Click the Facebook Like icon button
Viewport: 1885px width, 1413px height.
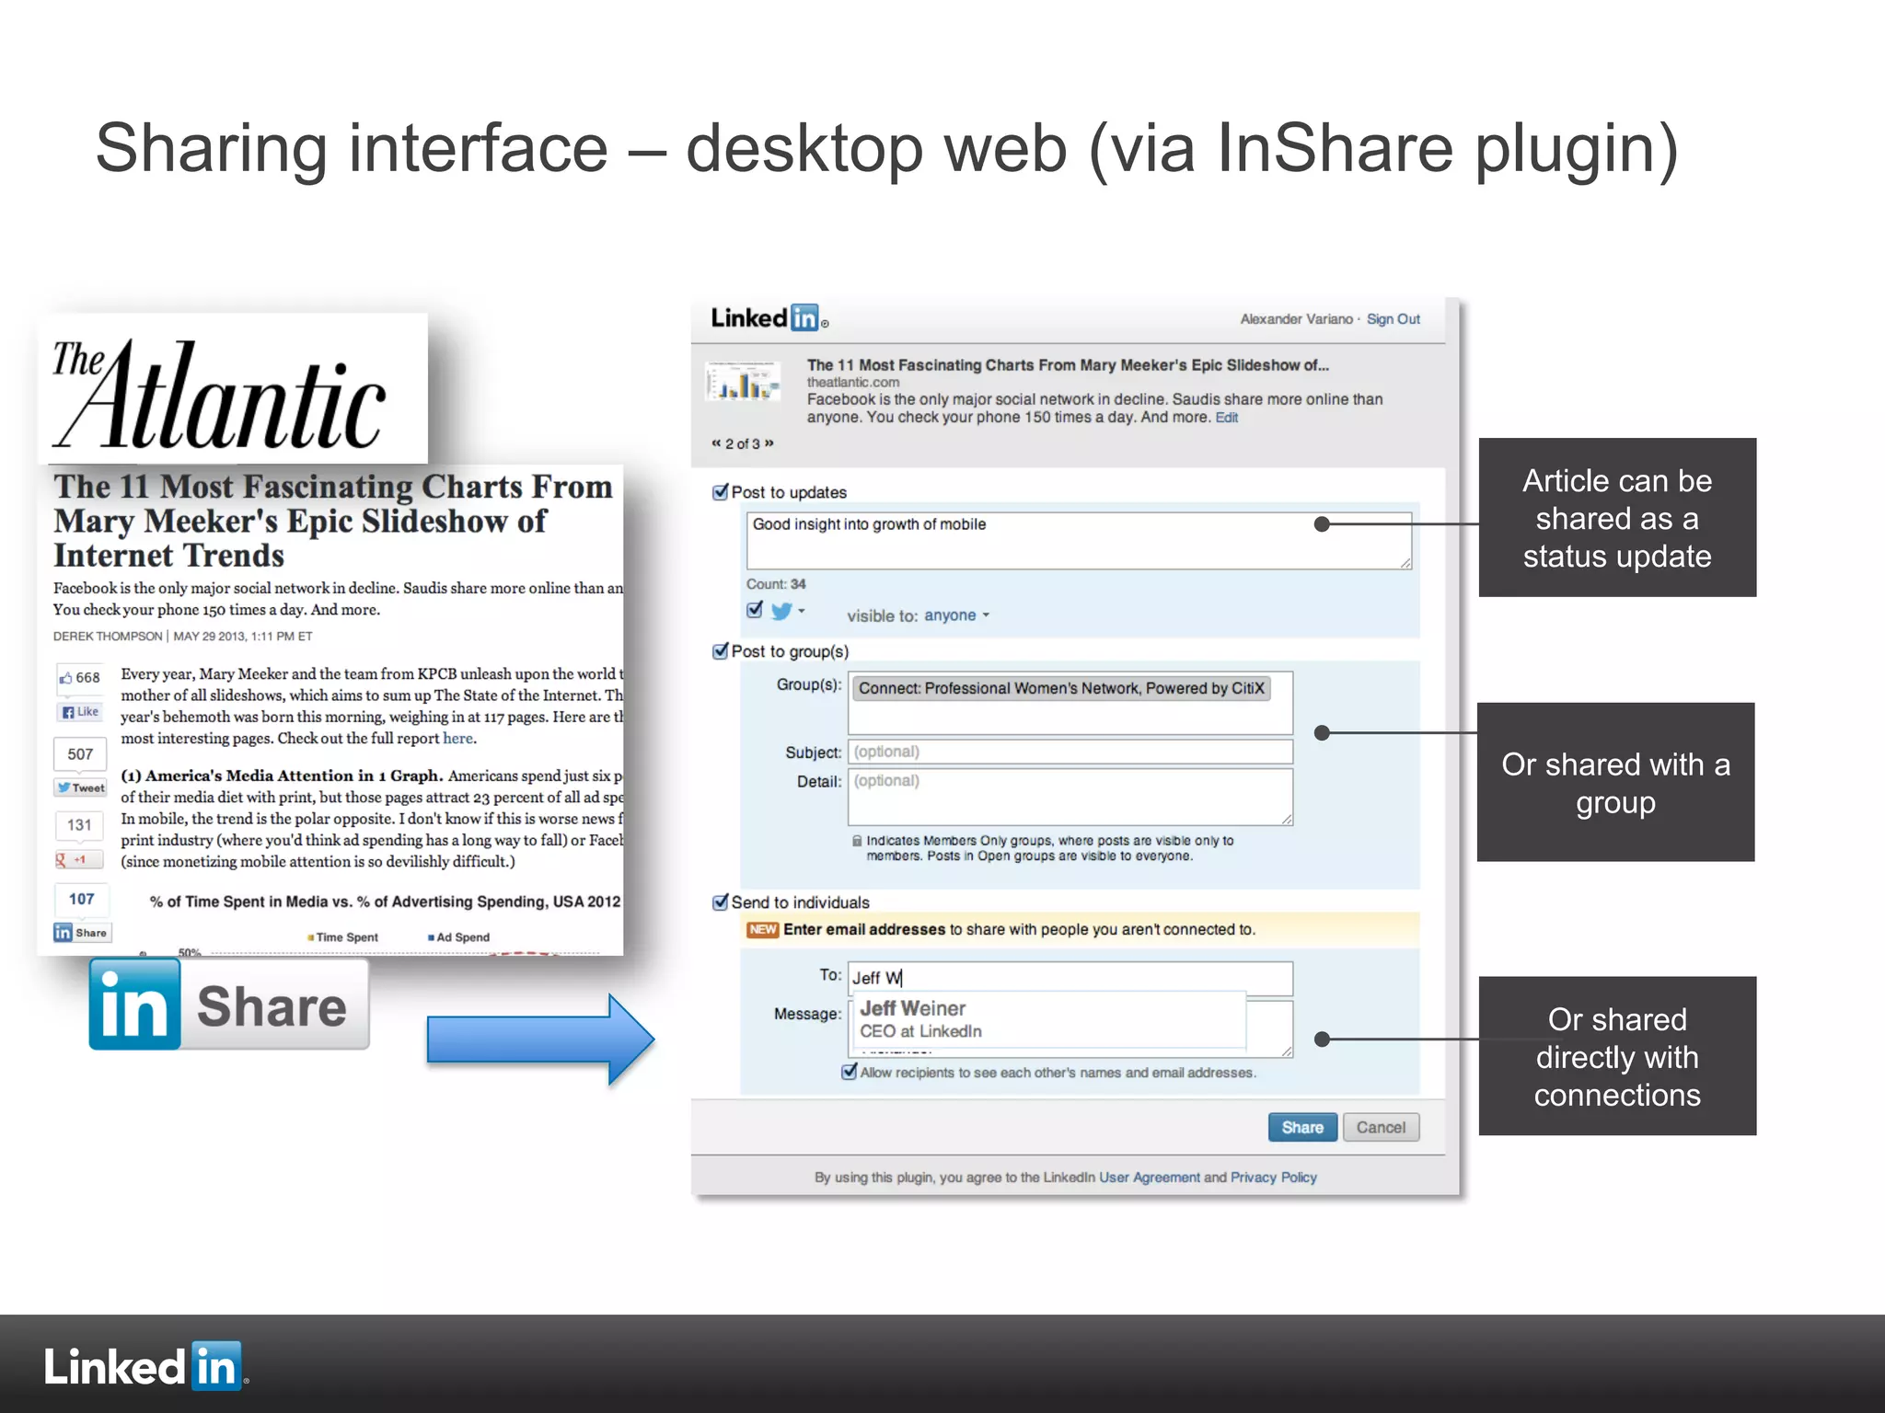click(81, 712)
